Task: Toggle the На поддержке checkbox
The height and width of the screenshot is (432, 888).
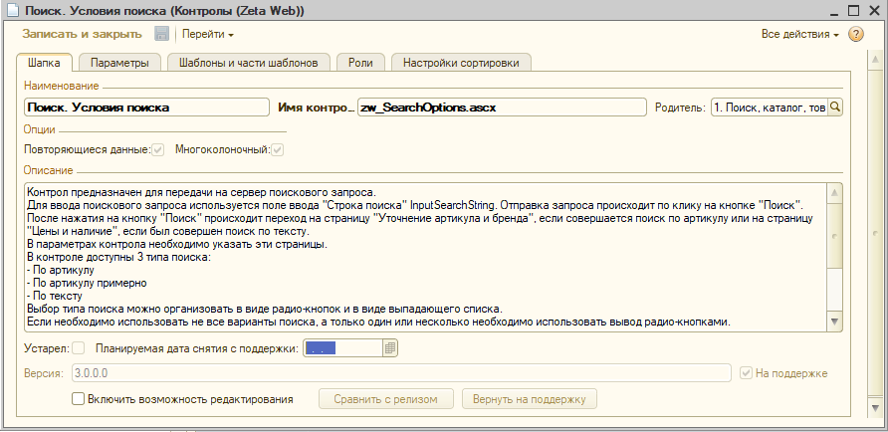Action: (x=747, y=373)
